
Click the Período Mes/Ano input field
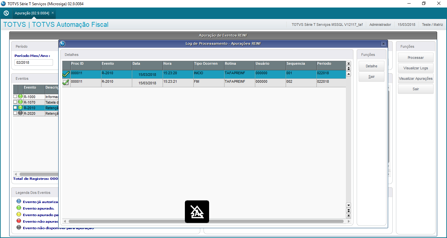point(34,62)
